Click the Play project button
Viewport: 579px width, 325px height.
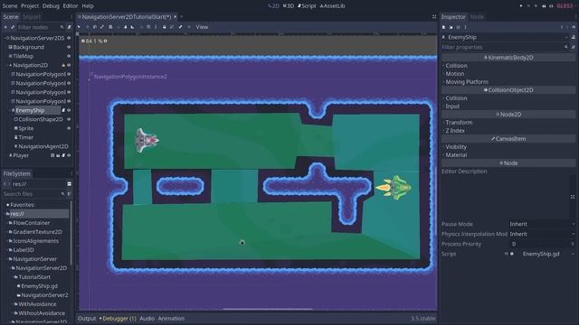coord(521,6)
